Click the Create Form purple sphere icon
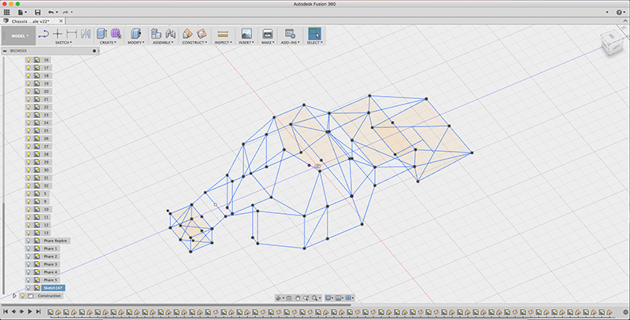The image size is (630, 320). (116, 34)
